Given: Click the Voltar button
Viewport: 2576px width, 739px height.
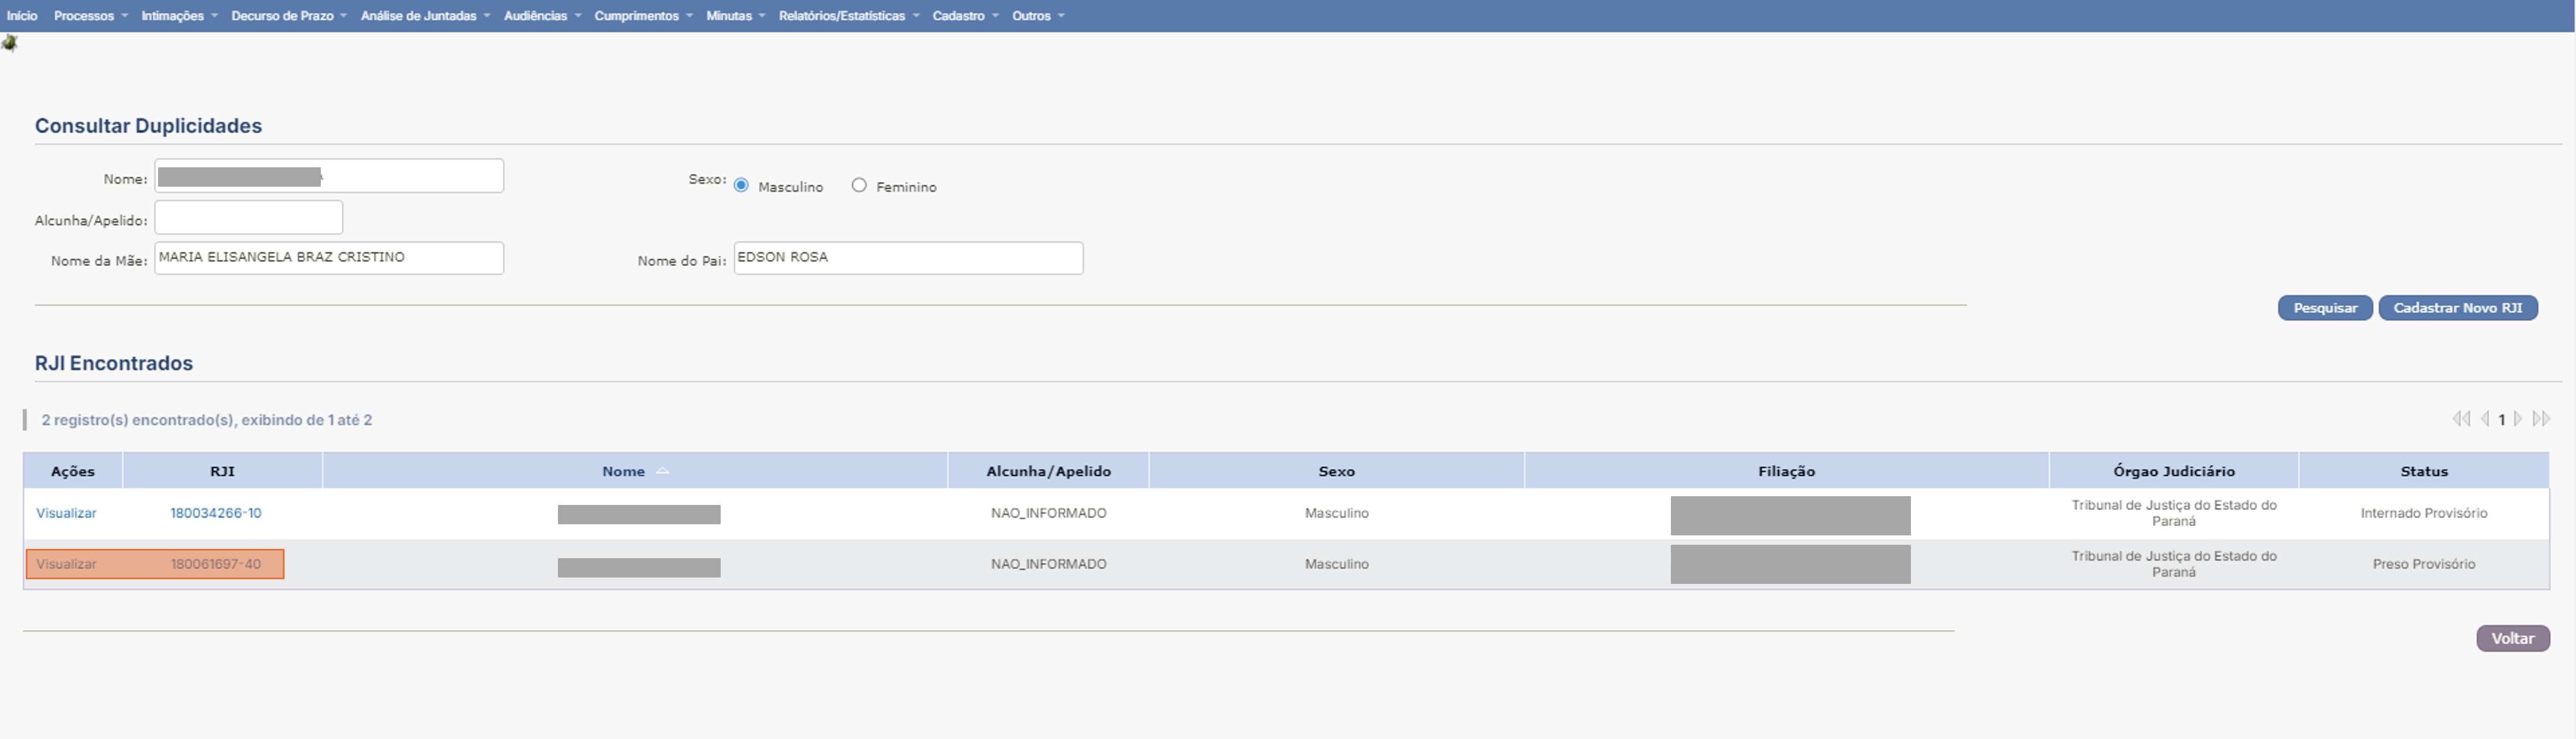Looking at the screenshot, I should click(2513, 638).
